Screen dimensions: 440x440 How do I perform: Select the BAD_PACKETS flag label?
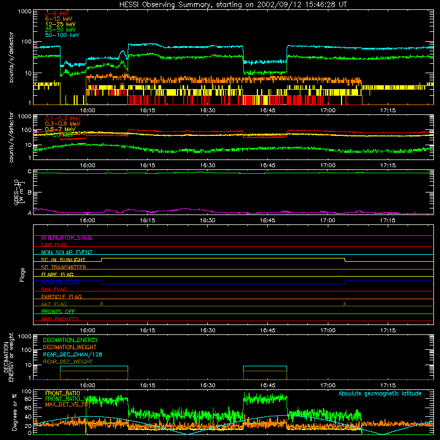click(x=60, y=320)
